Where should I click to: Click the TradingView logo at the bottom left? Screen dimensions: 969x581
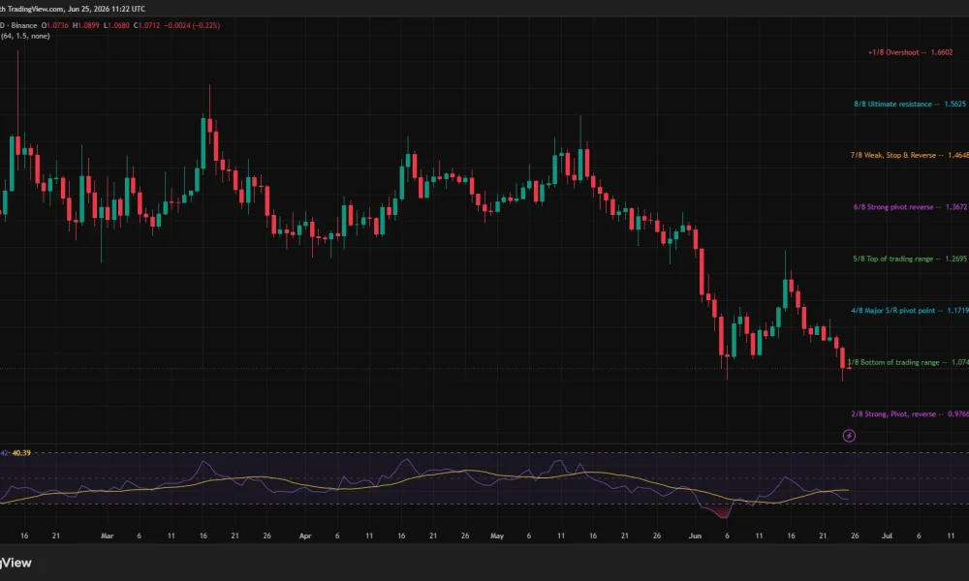[x=16, y=563]
